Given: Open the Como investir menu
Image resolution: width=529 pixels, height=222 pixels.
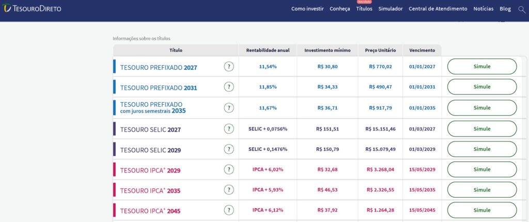Looking at the screenshot, I should click(307, 9).
